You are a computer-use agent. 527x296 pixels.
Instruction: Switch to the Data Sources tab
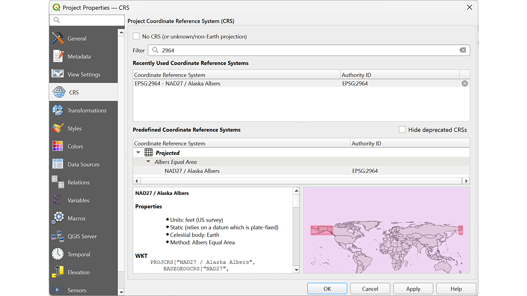(x=83, y=164)
